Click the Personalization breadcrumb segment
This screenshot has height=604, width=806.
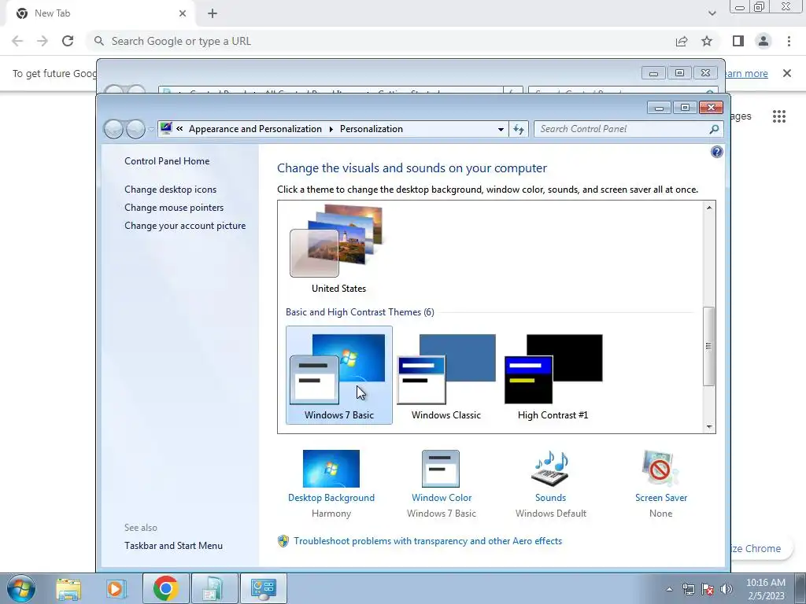pyautogui.click(x=372, y=129)
